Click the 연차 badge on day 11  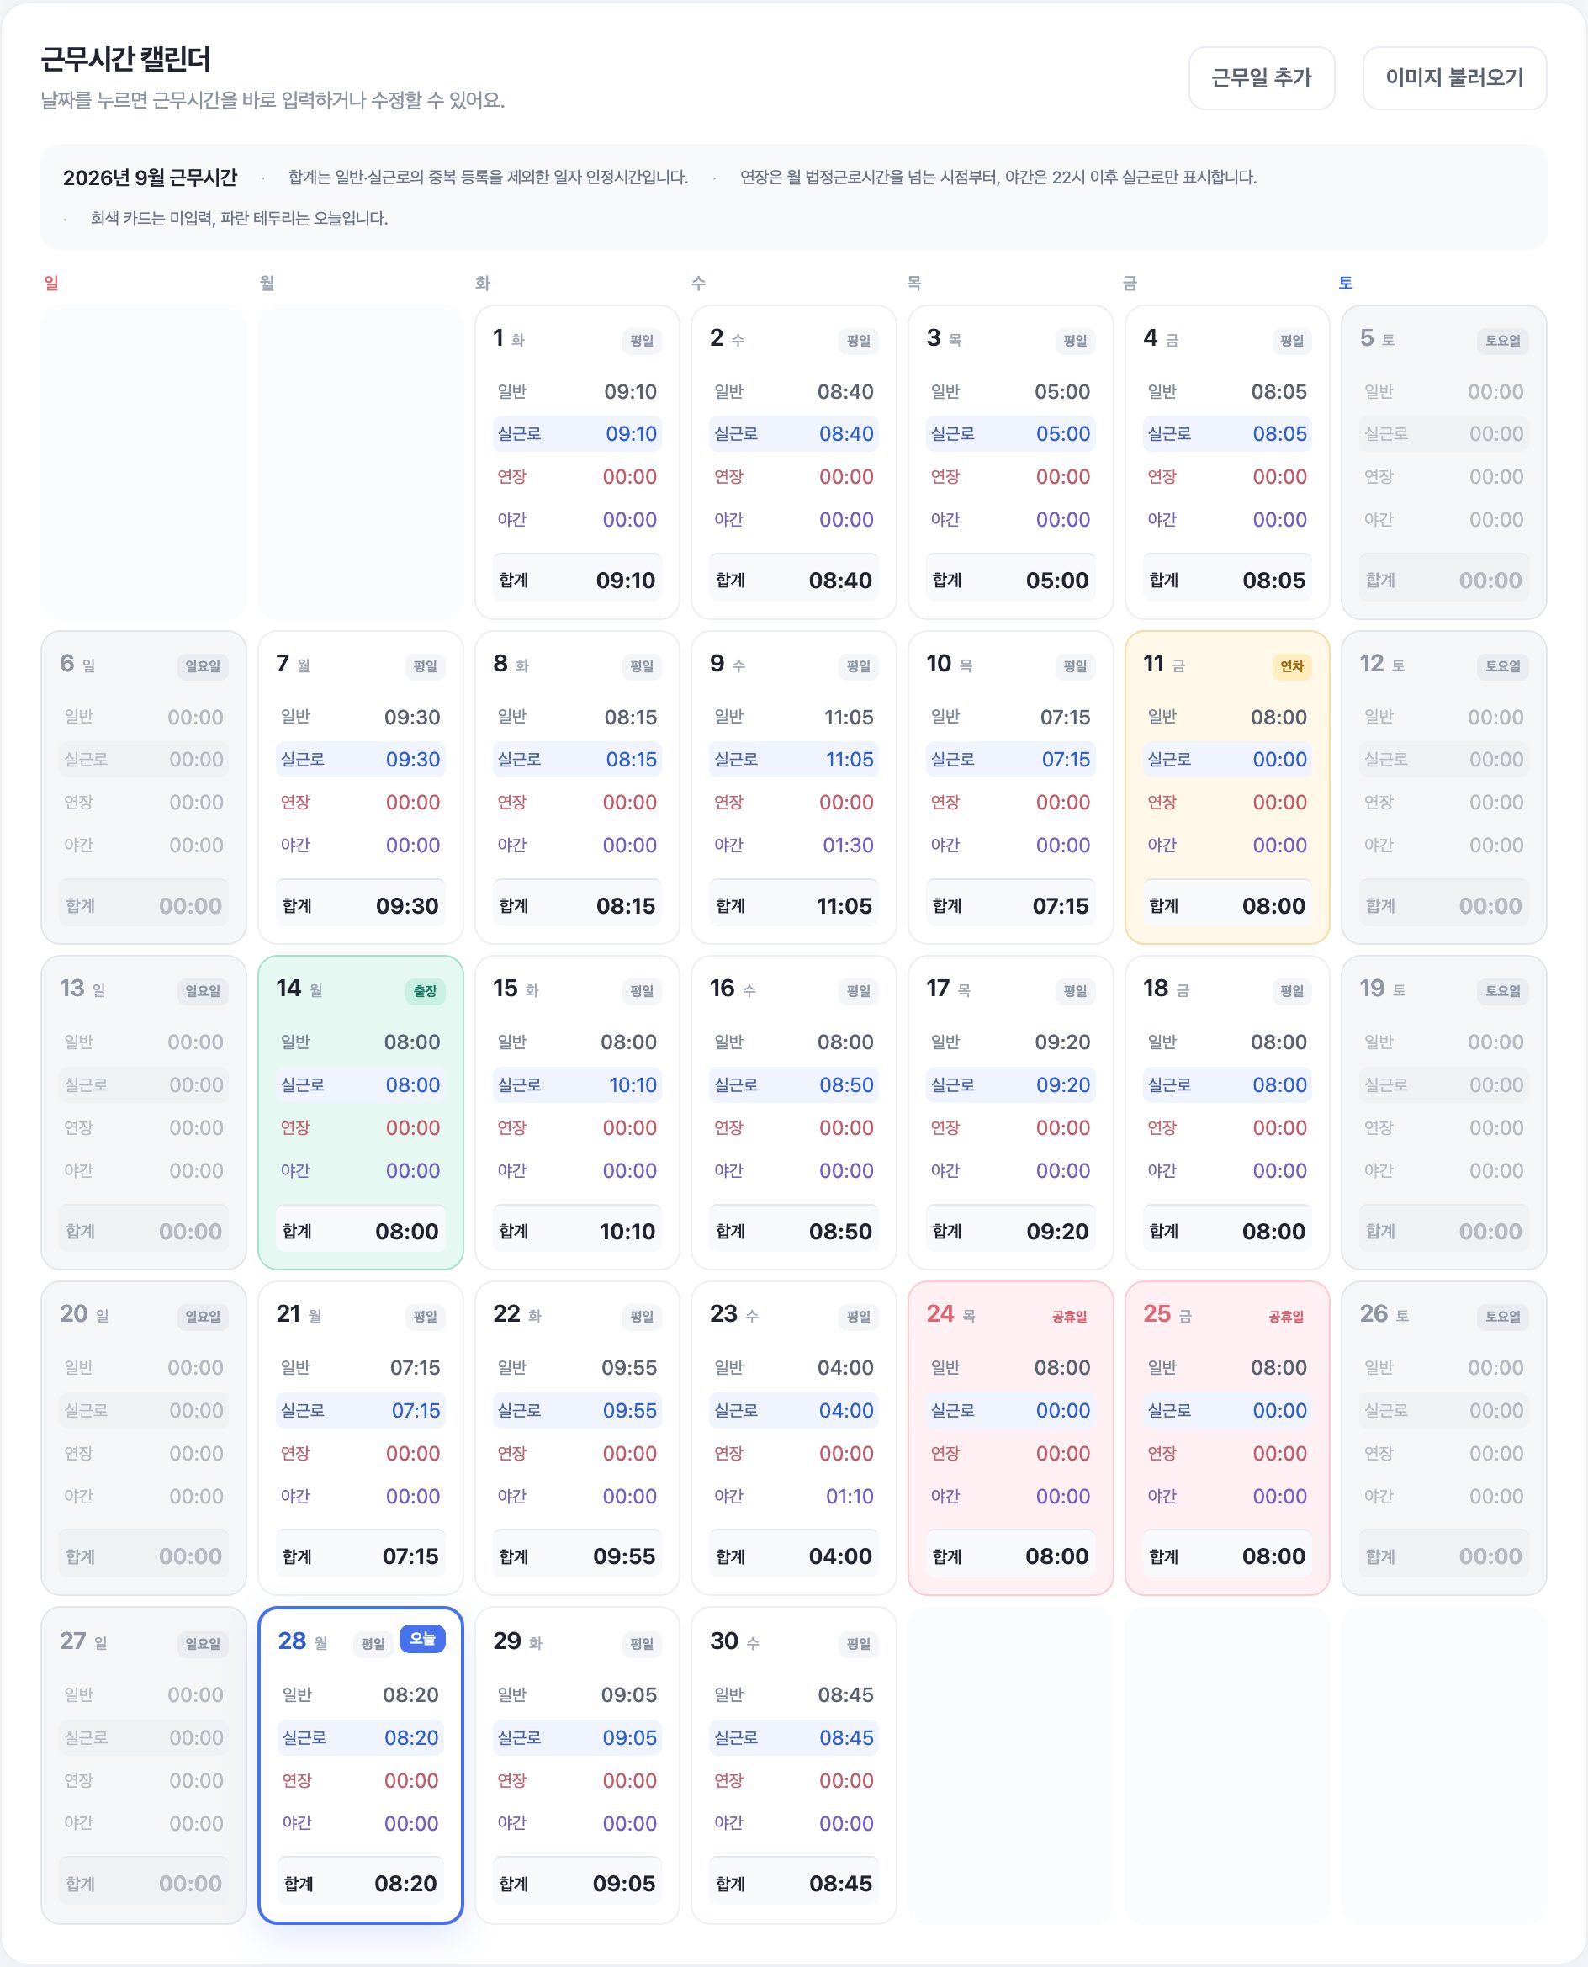pyautogui.click(x=1292, y=666)
